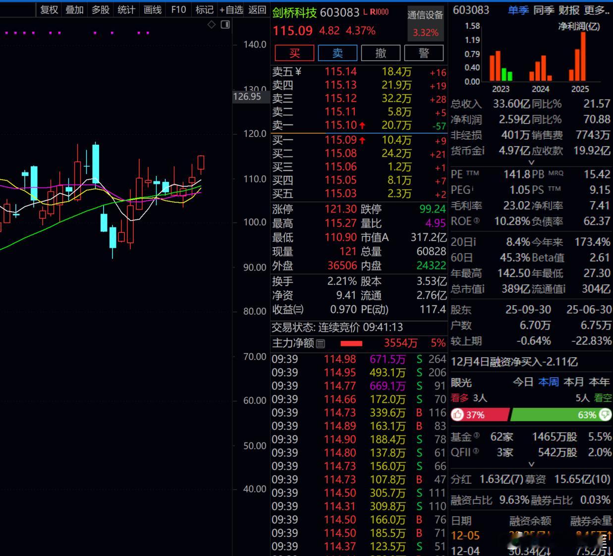
Task: Click the 2025 bar group in 净利润 chart
Action: pos(578,56)
